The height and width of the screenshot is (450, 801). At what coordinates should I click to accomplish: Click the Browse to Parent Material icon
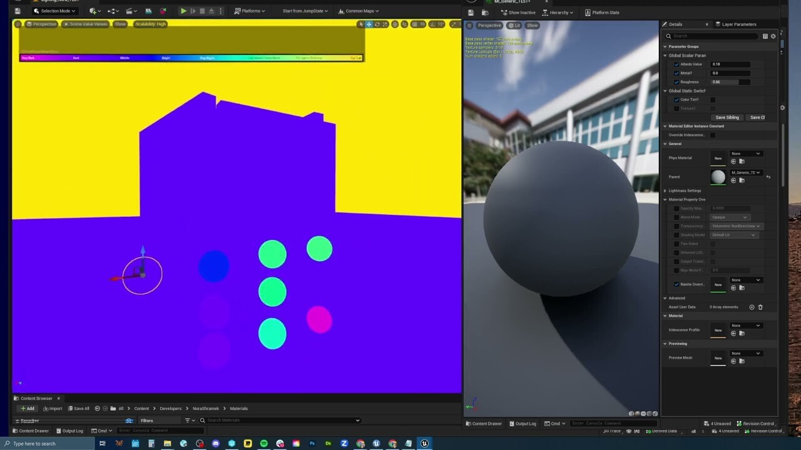(x=742, y=180)
